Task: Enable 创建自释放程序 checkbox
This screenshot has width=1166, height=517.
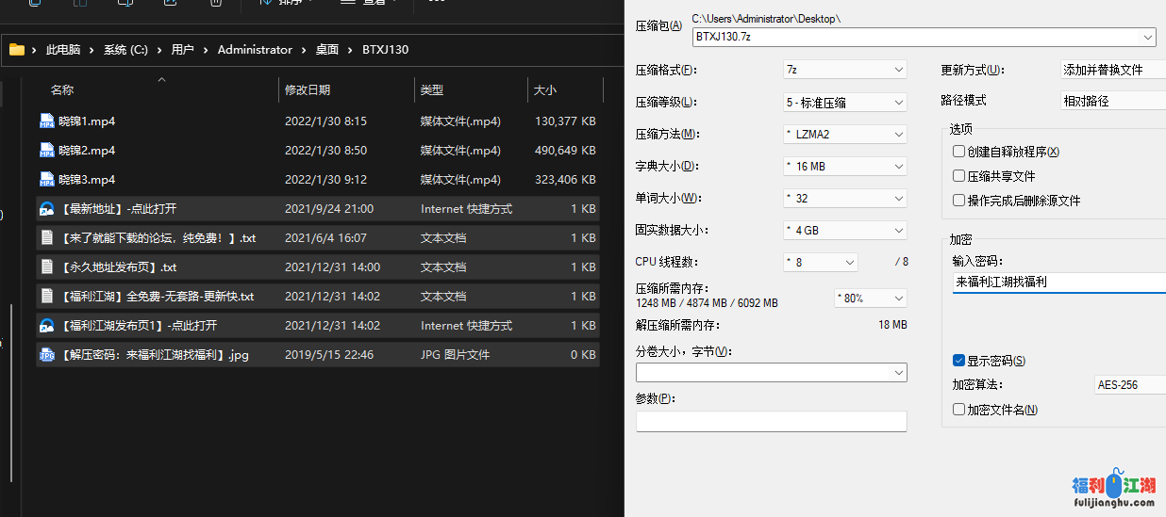Action: point(958,152)
